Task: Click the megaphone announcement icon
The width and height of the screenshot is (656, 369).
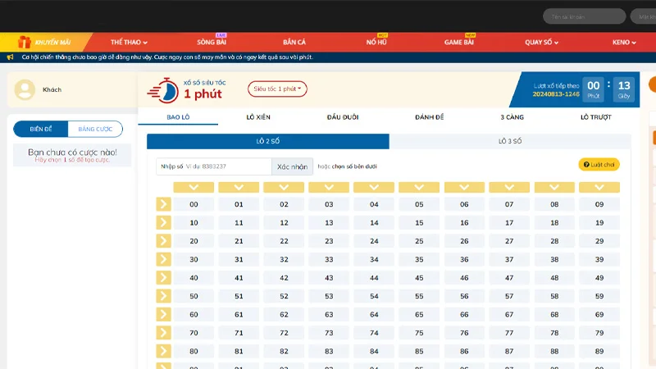Action: click(10, 57)
